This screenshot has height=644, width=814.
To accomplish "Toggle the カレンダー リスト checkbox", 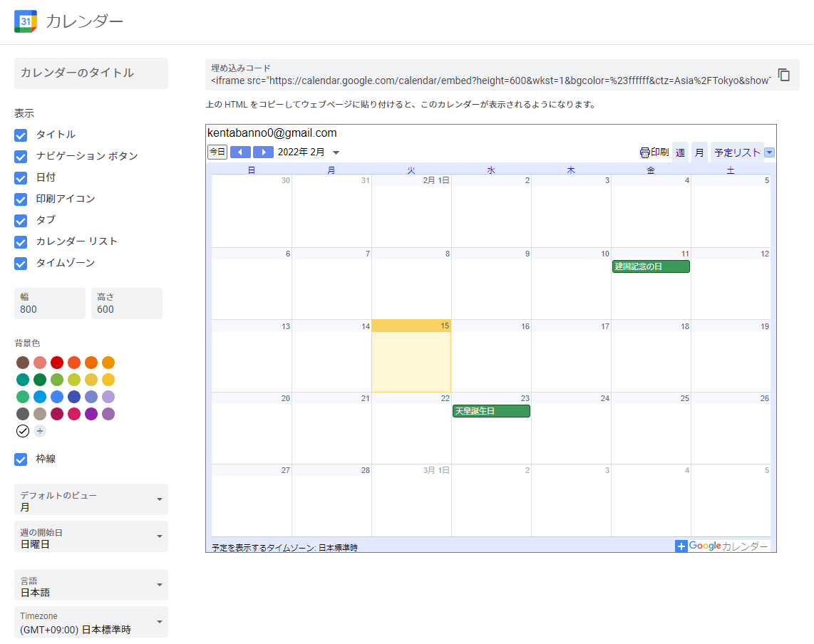I will tap(21, 241).
